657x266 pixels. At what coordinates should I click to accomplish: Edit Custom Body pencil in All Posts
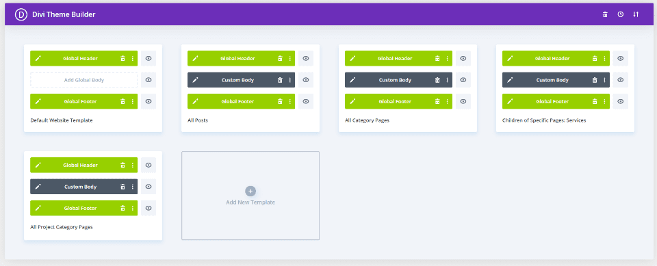pyautogui.click(x=195, y=80)
